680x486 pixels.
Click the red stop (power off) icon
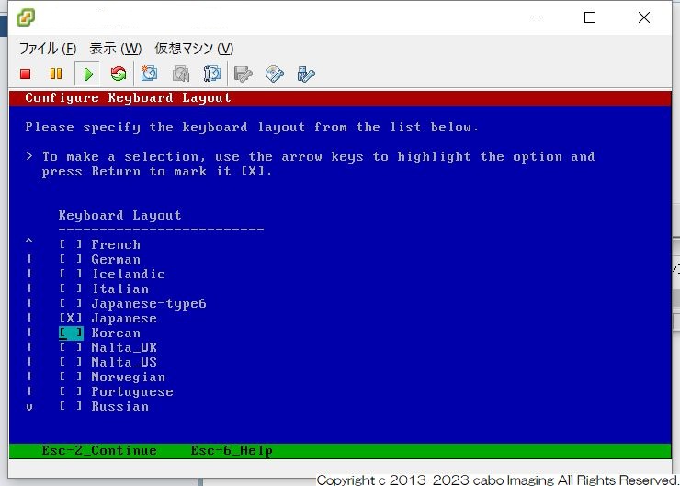[x=25, y=74]
